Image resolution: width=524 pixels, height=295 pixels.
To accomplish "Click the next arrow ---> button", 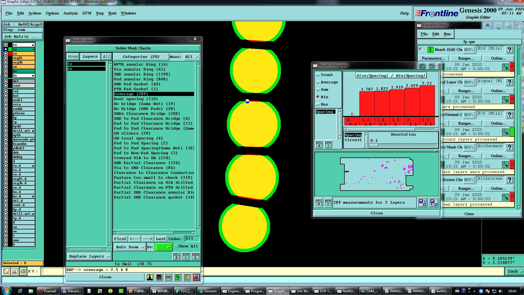I will 148,239.
